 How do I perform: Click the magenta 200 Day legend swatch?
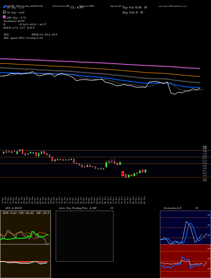click(5, 17)
